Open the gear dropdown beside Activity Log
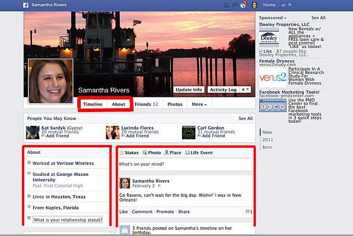The height and width of the screenshot is (236, 353). coord(245,90)
